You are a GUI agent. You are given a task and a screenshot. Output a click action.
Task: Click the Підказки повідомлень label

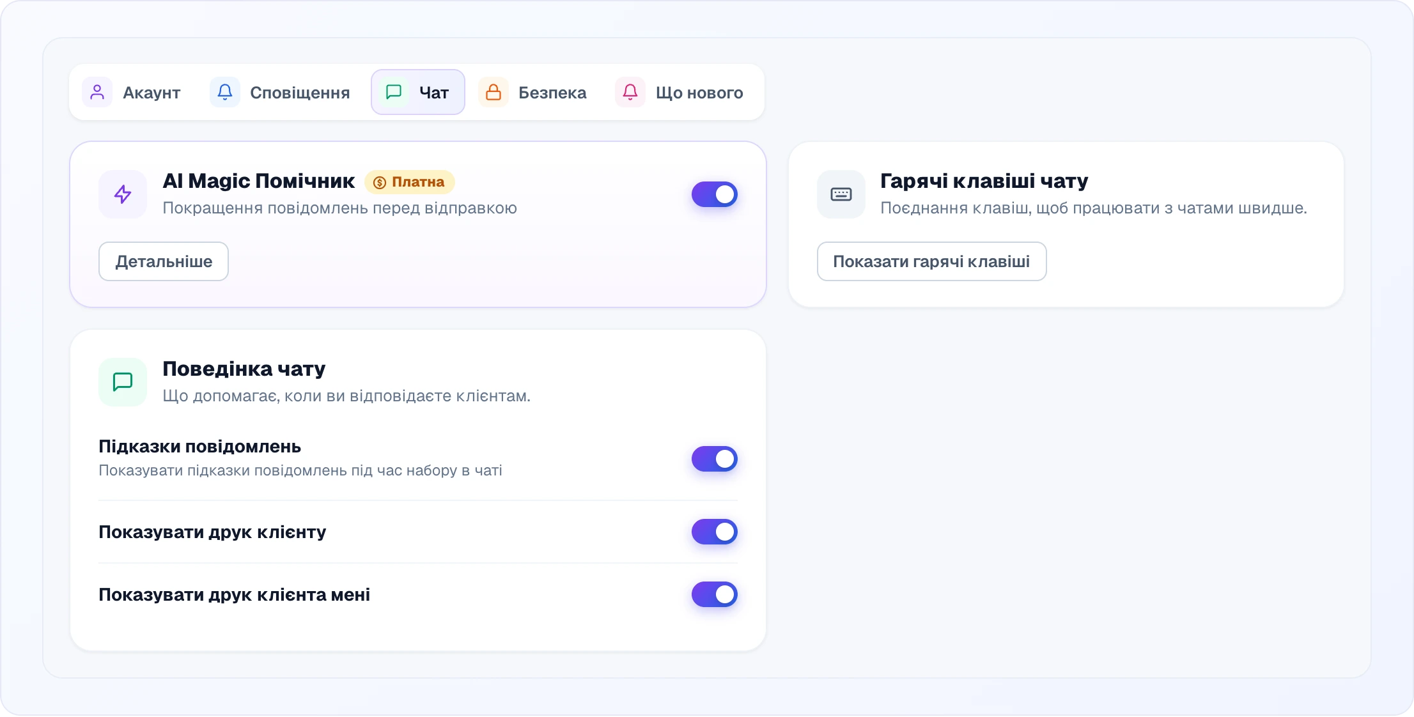point(199,447)
